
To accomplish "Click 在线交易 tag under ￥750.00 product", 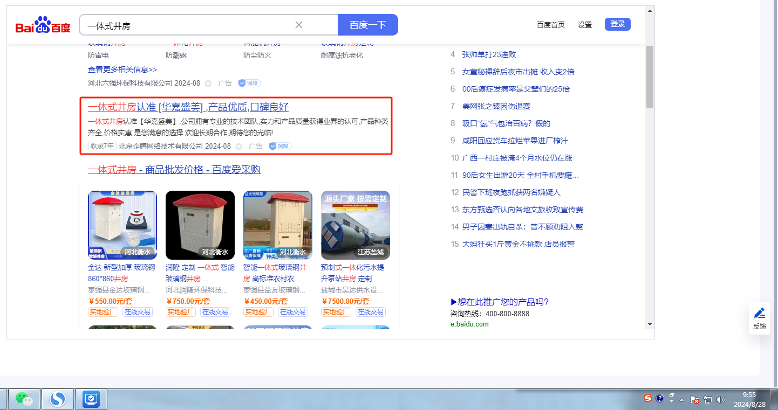I will click(215, 312).
